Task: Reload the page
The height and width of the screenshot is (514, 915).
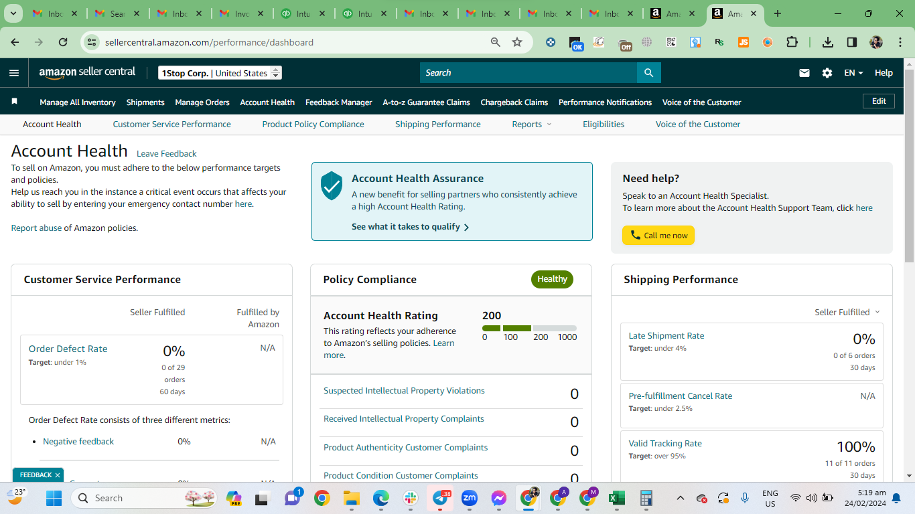Action: (x=63, y=42)
